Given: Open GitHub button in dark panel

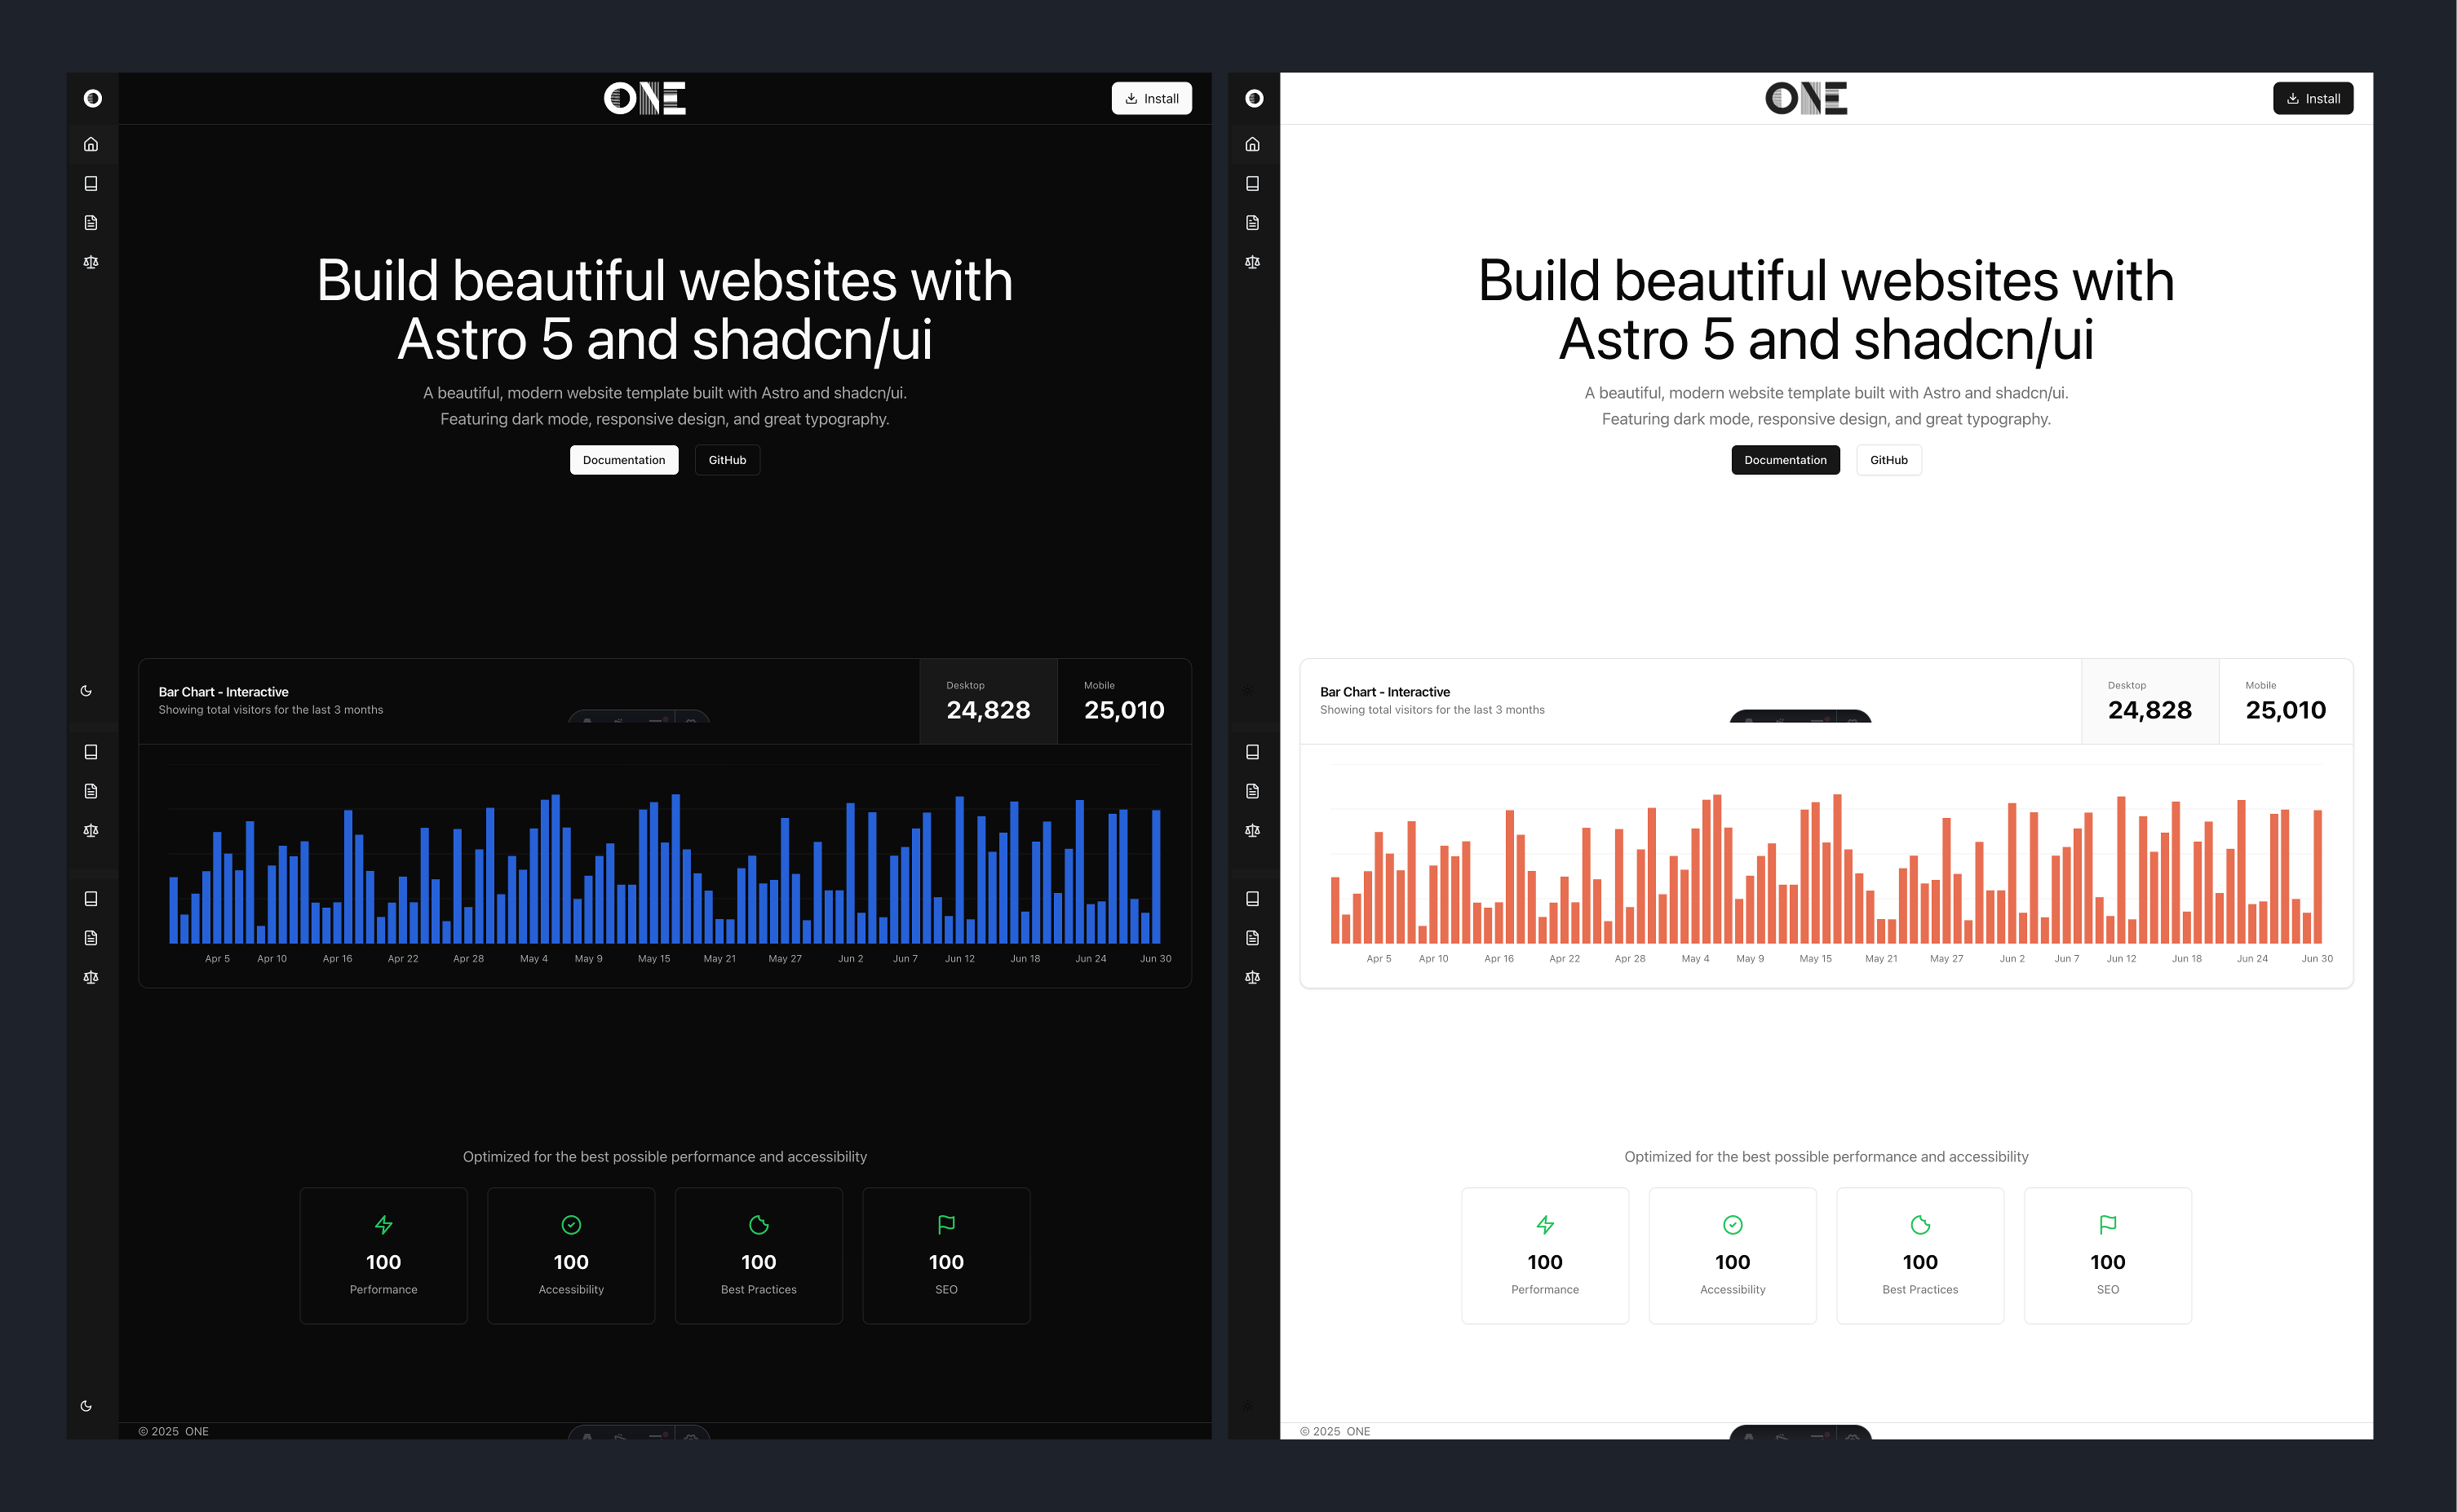Looking at the screenshot, I should [x=727, y=460].
